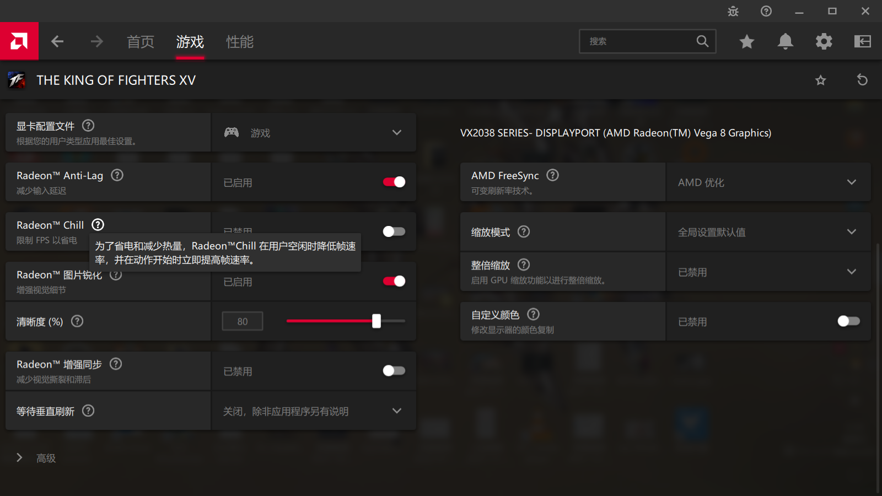Turn off Radeon 图片锐化 switch
The width and height of the screenshot is (882, 496).
click(394, 281)
